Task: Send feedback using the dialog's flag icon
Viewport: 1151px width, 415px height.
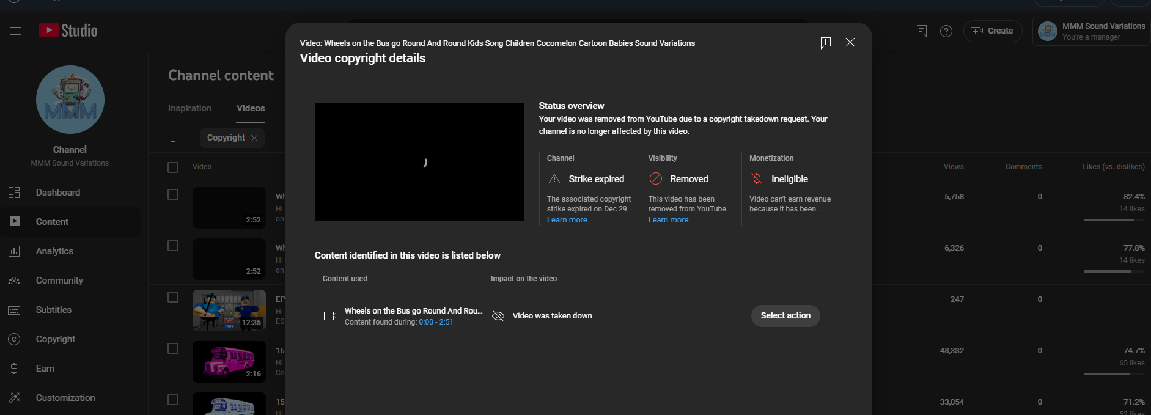Action: pyautogui.click(x=825, y=43)
